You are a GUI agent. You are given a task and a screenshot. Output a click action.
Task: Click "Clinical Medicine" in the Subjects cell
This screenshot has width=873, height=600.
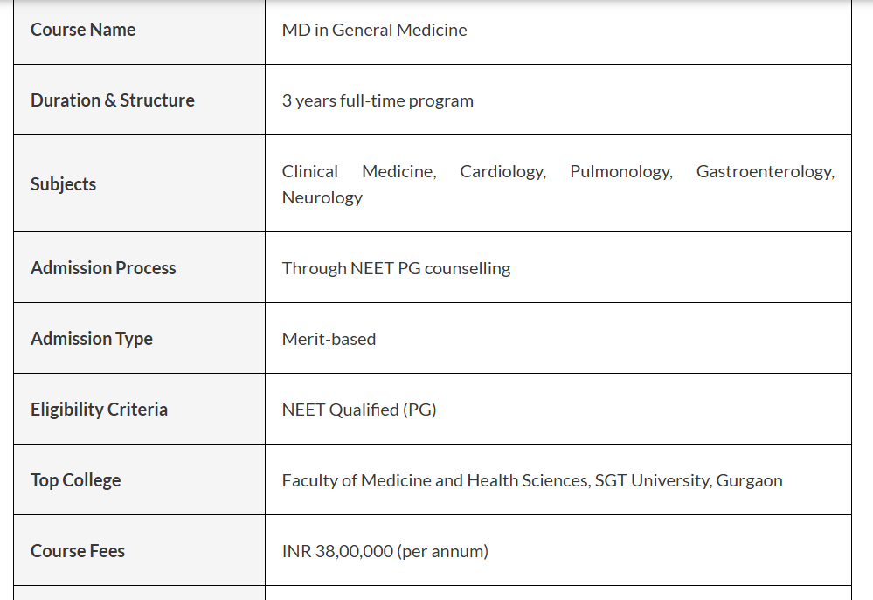click(358, 172)
